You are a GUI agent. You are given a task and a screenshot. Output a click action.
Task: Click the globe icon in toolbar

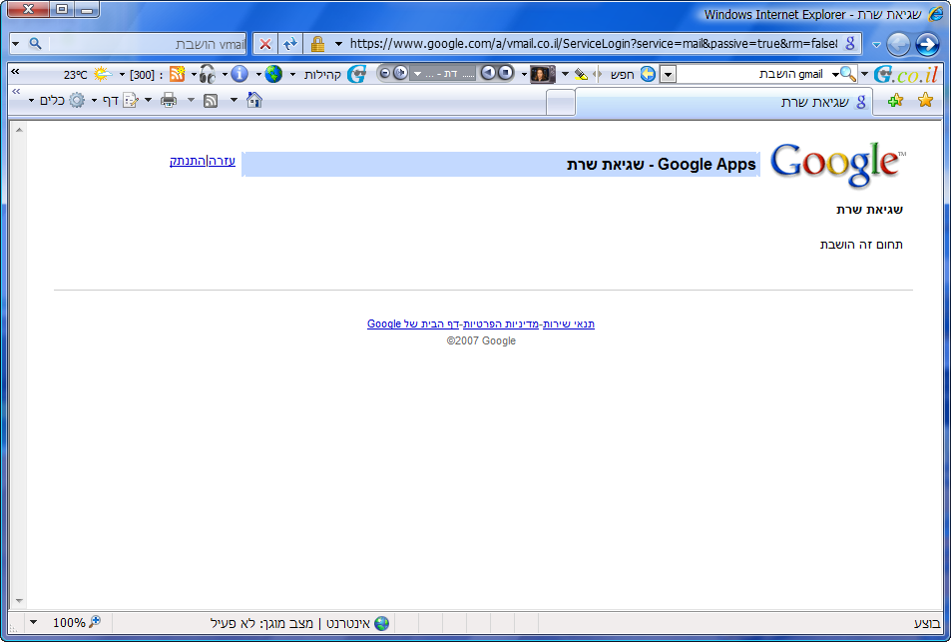tap(273, 74)
